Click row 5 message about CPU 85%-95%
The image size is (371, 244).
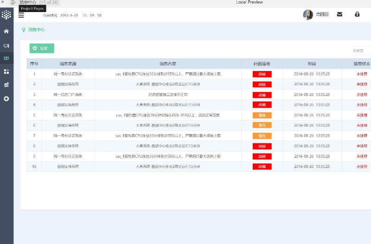pos(168,115)
